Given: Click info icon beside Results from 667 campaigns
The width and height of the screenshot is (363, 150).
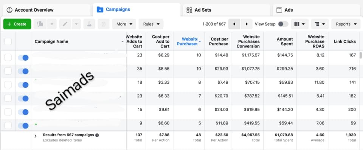Looking at the screenshot, I should click(x=97, y=135).
